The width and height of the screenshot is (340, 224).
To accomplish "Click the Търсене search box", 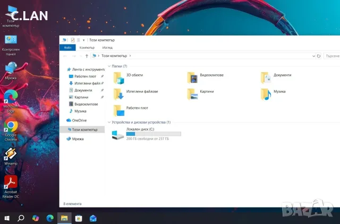I will (331, 56).
